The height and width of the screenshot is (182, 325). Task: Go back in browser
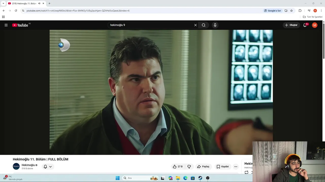point(4,11)
